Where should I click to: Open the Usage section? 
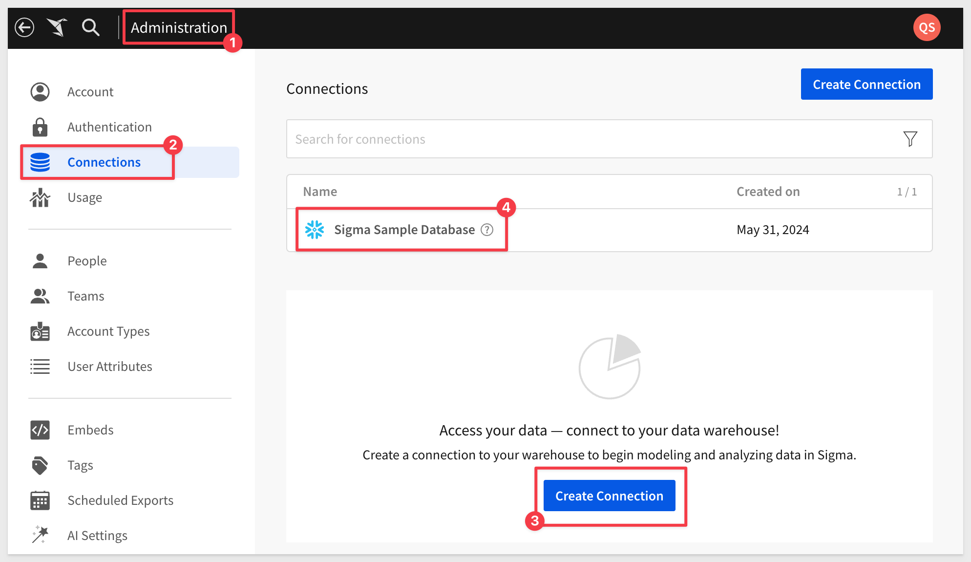coord(85,197)
